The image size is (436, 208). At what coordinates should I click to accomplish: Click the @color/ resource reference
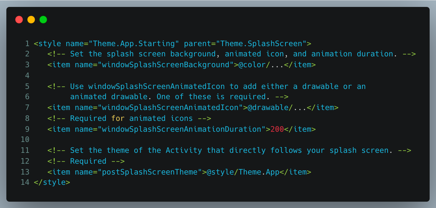tap(255, 65)
